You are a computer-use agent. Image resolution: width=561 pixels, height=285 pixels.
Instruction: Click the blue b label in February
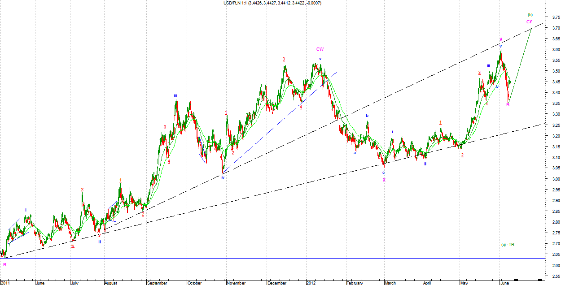[x=367, y=116]
